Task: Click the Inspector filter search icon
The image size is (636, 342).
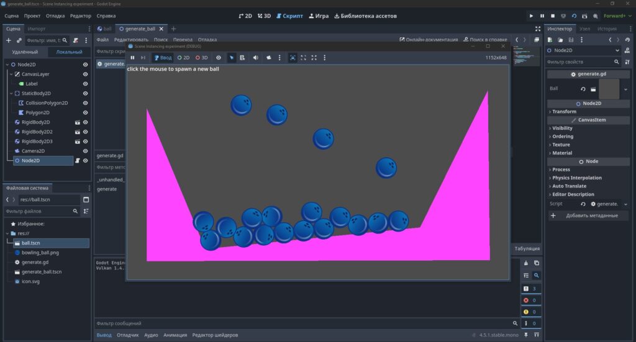Action: (x=617, y=61)
